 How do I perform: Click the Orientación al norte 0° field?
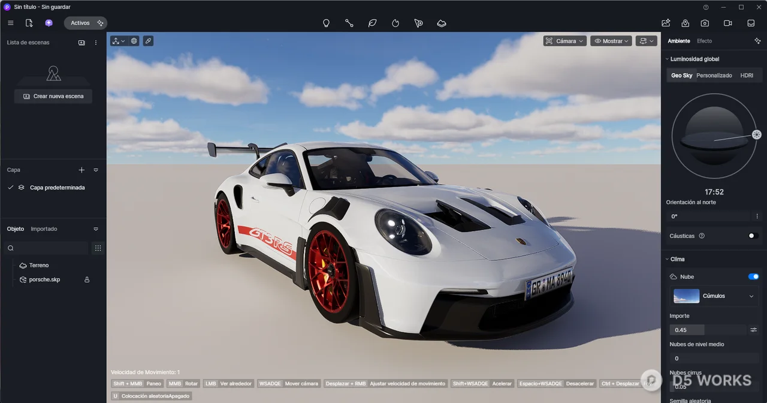click(x=708, y=216)
